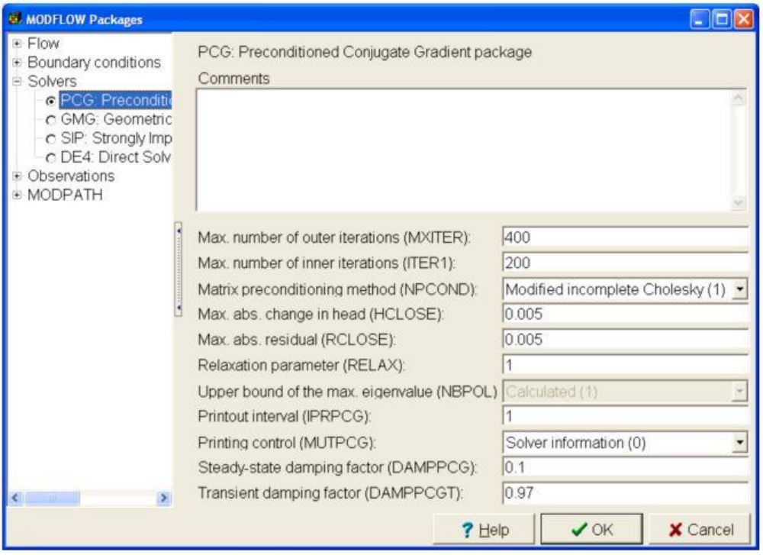The image size is (763, 555).
Task: Click the OK button
Action: (592, 529)
